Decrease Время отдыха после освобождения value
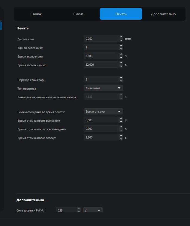The image size is (190, 226). coord(121,130)
